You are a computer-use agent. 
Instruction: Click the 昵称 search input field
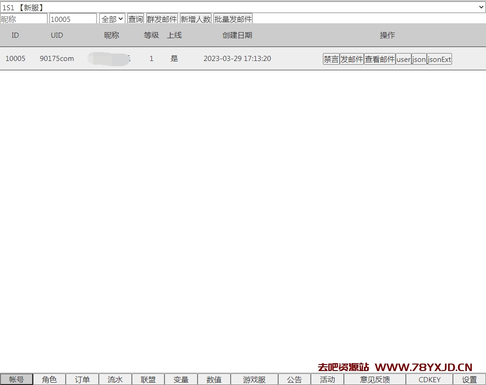coord(24,19)
